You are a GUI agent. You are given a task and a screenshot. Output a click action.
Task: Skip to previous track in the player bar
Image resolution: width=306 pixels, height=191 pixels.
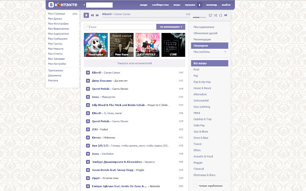click(92, 15)
